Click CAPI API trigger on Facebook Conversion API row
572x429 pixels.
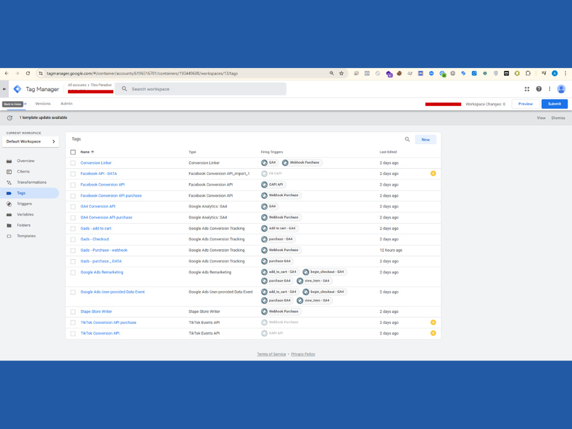pos(273,185)
